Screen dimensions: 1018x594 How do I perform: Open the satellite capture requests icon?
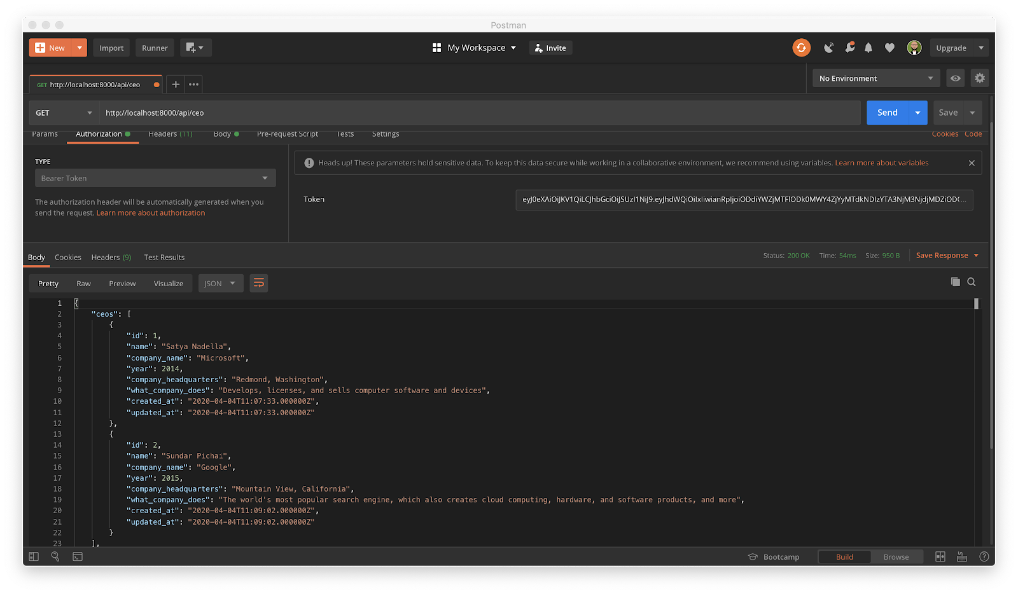828,48
